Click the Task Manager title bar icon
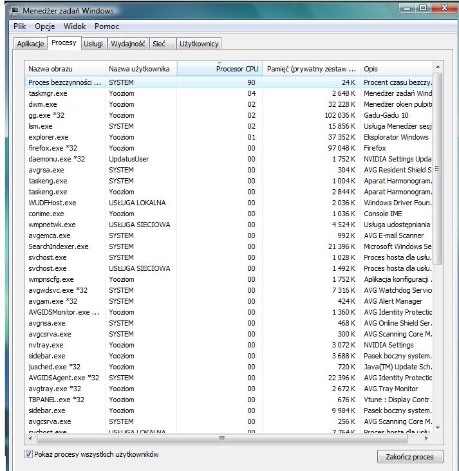Viewport: 459px width, 471px height. point(14,10)
